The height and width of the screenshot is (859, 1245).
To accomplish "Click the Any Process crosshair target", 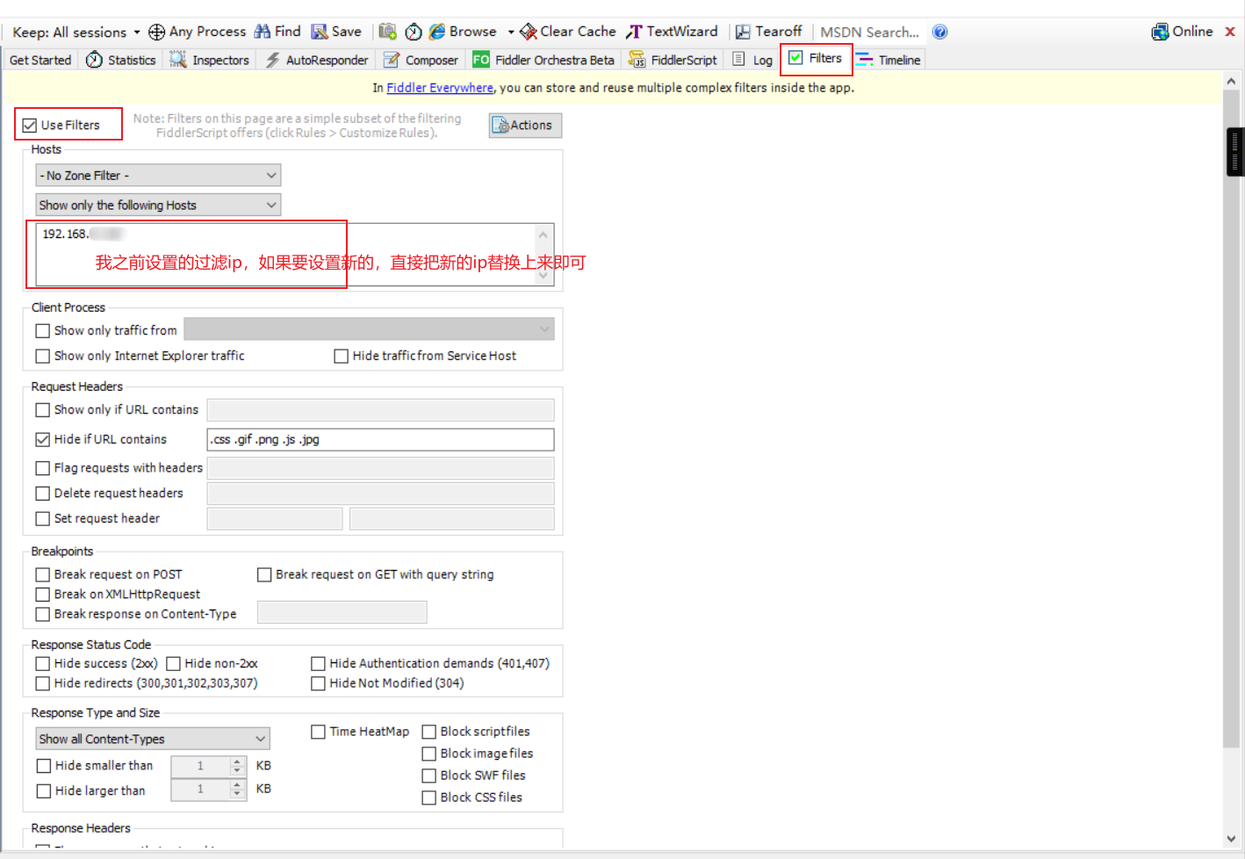I will 157,32.
